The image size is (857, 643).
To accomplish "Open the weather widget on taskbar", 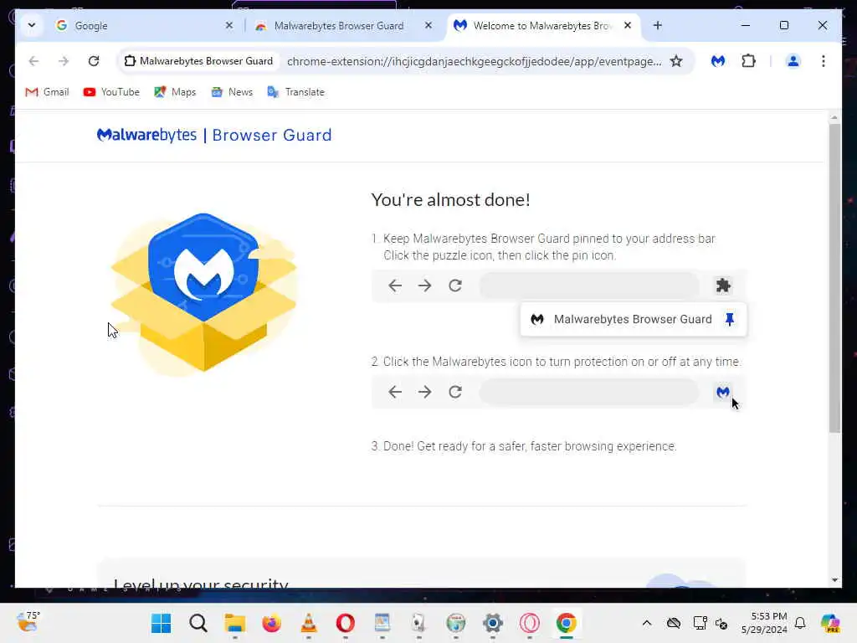I will [x=28, y=622].
